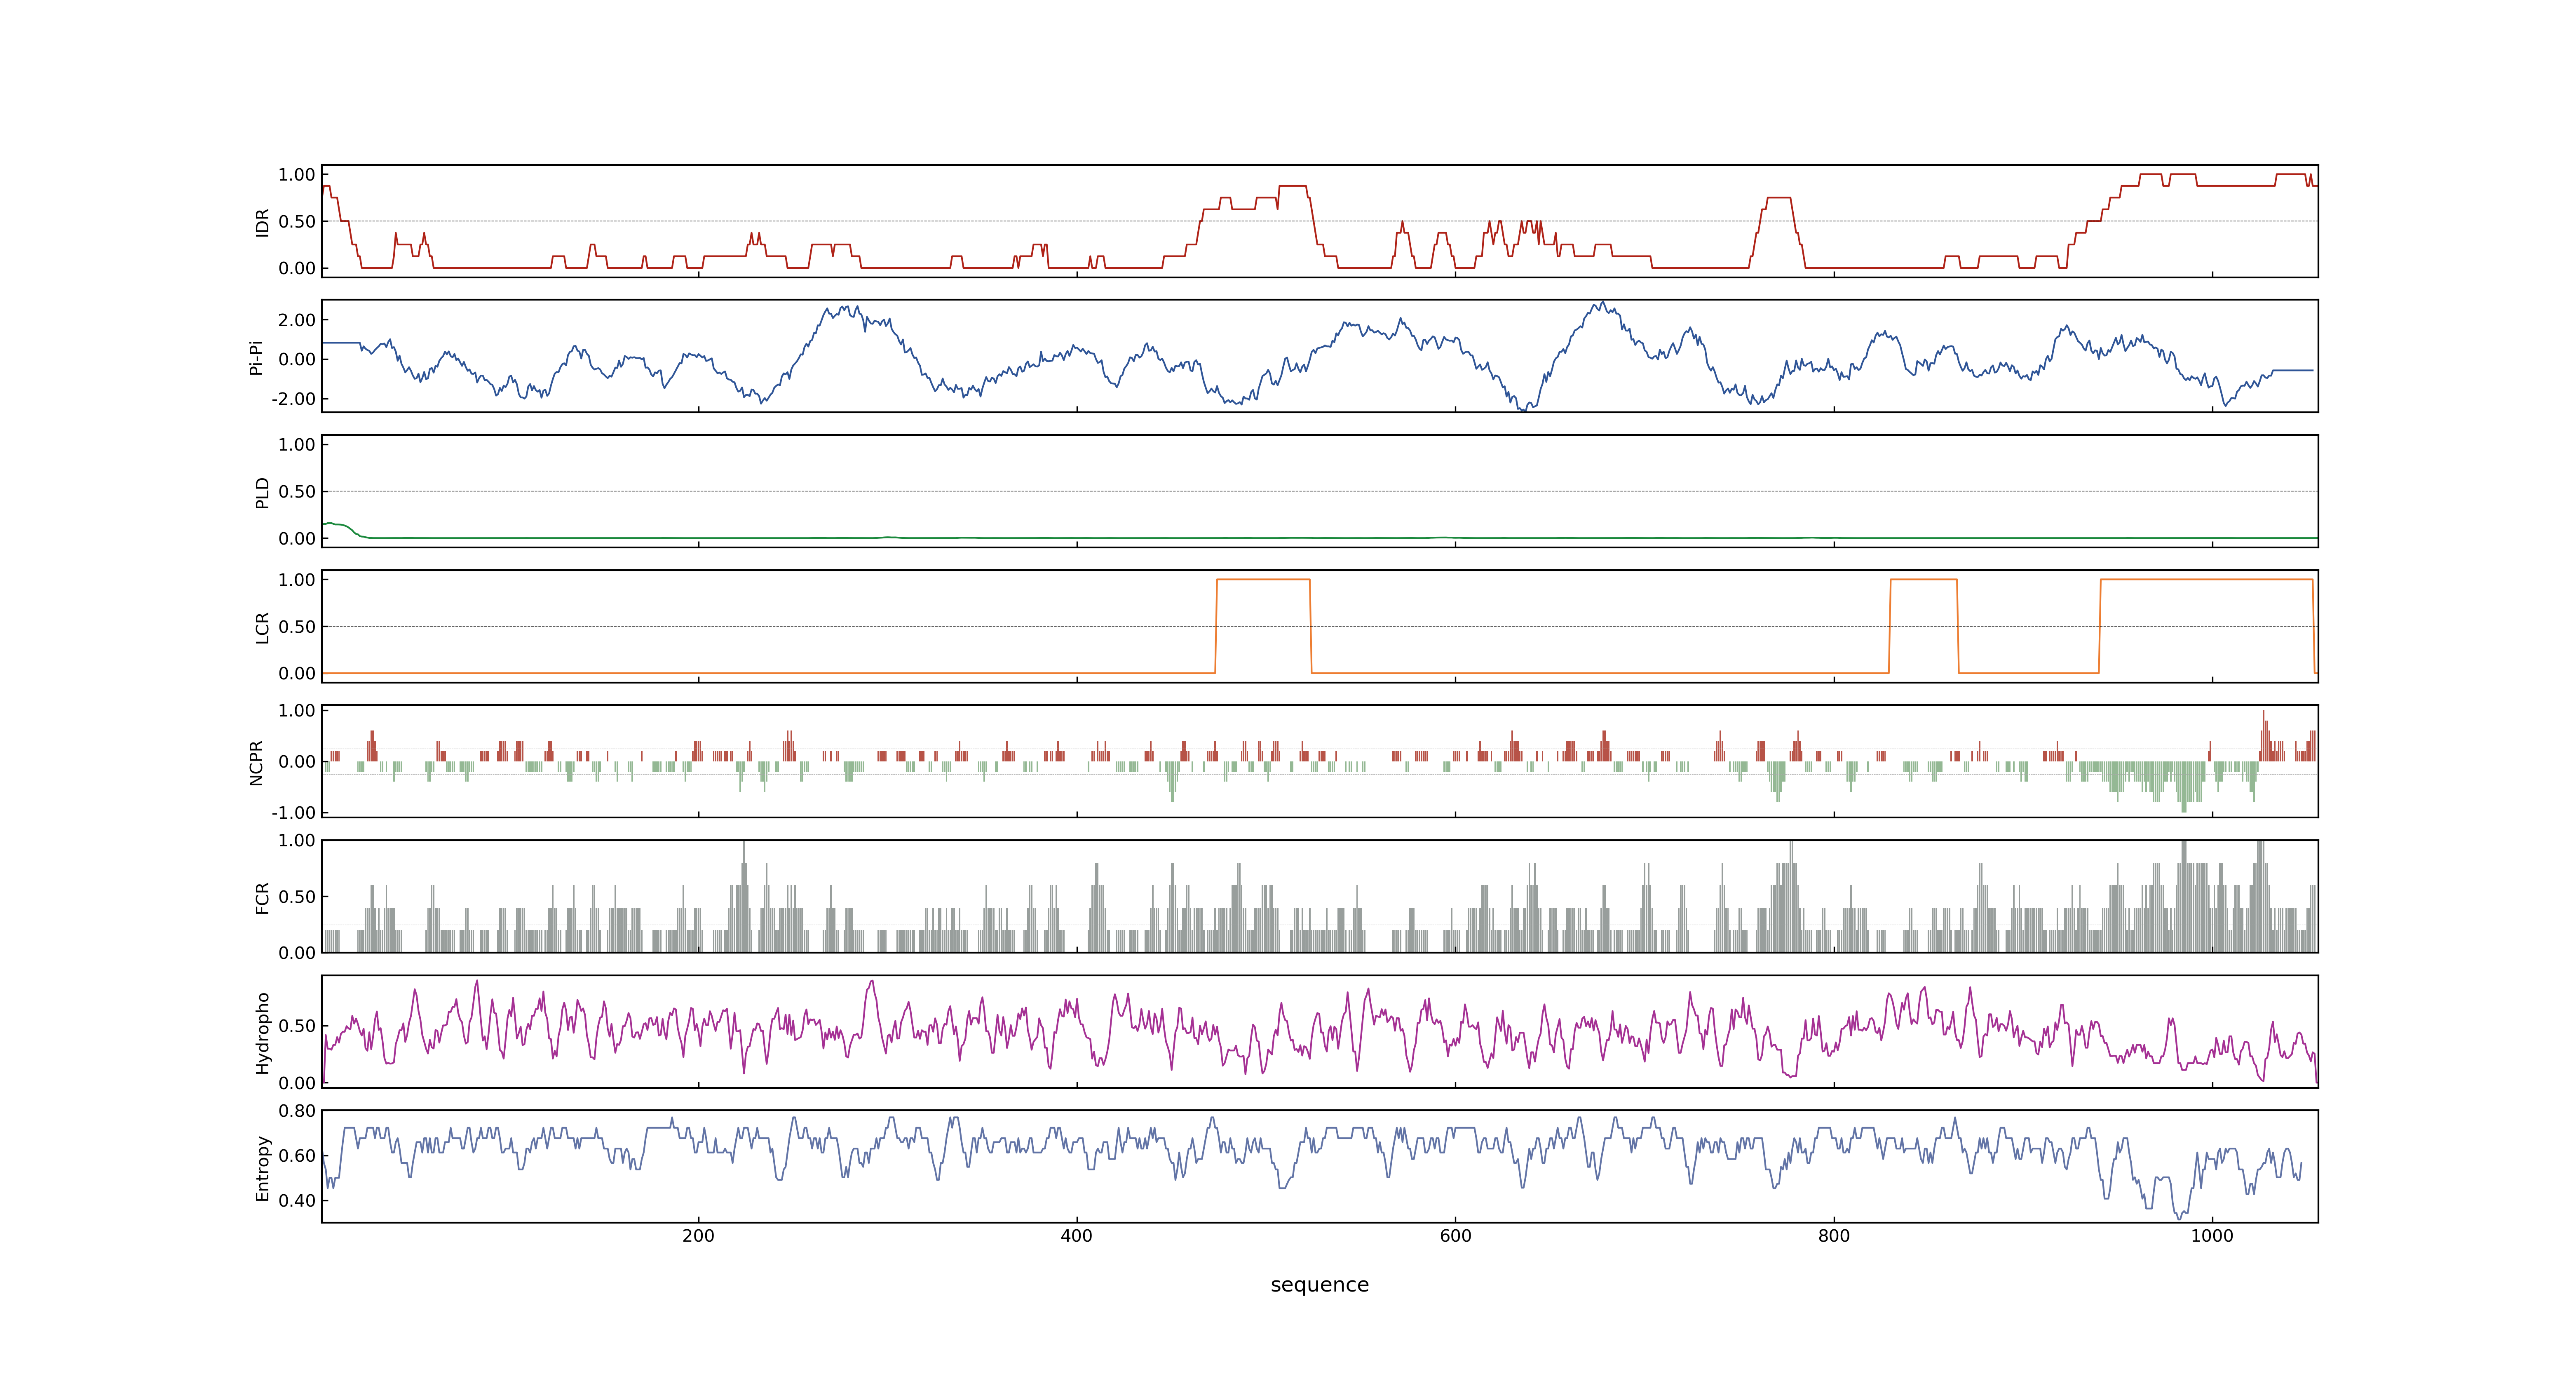Screen dimensions: 2576x1374
Task: Click the second orange LCR plateau near 850
Action: point(1923,580)
